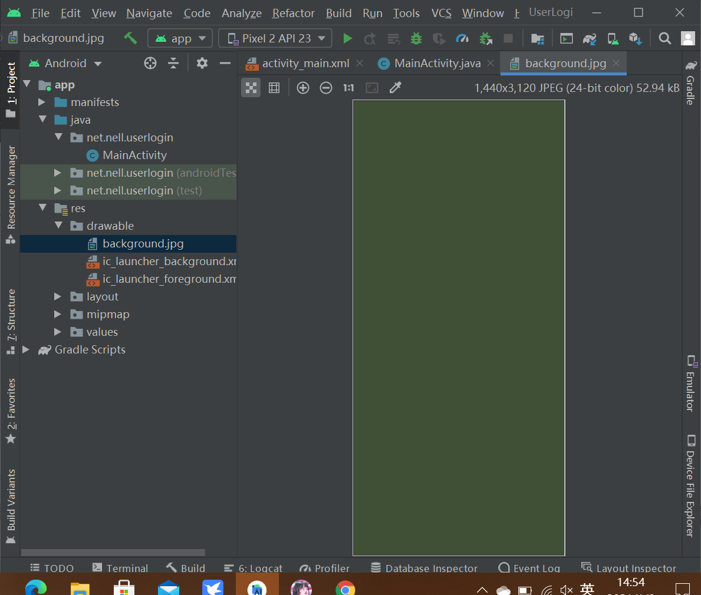The height and width of the screenshot is (595, 701).
Task: Collapse the app module node
Action: pyautogui.click(x=27, y=84)
